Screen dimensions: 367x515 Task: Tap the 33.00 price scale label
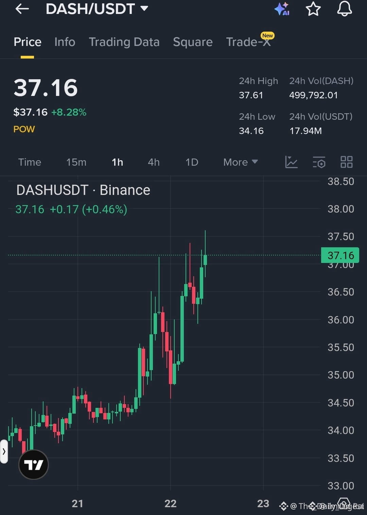click(x=341, y=486)
